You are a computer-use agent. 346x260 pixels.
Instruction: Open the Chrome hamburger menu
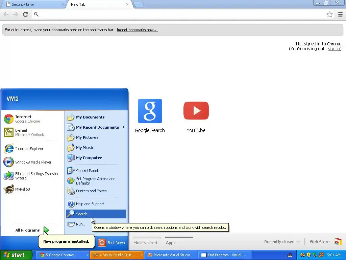(341, 14)
